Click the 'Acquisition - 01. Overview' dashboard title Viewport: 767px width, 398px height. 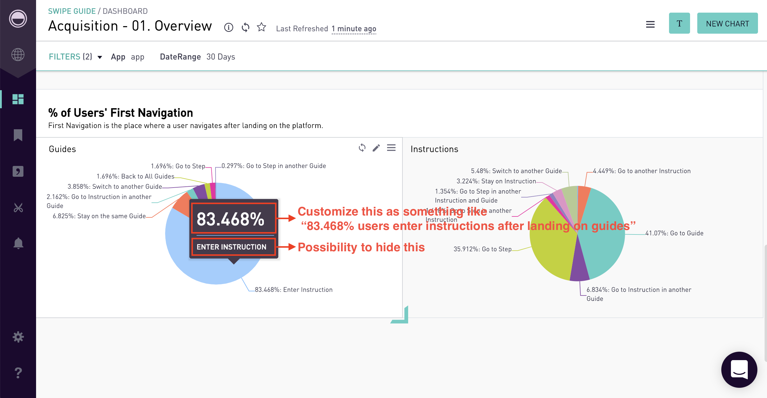[x=130, y=26]
